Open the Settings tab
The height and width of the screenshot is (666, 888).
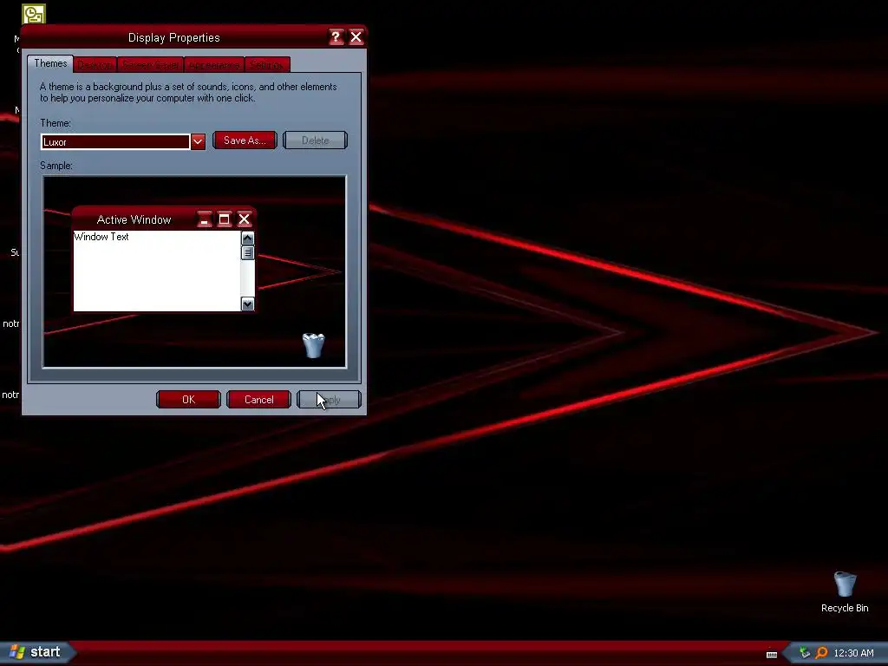[267, 65]
